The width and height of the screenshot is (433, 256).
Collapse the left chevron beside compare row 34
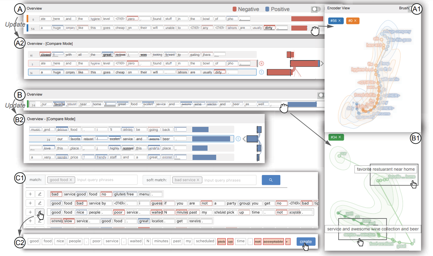[x=244, y=139]
